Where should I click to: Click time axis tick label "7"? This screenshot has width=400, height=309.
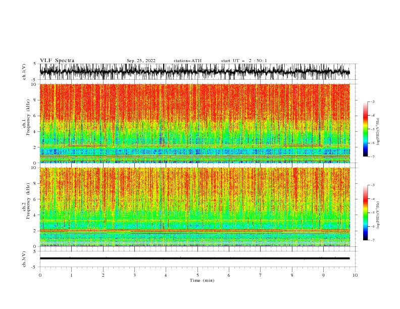tap(261, 275)
